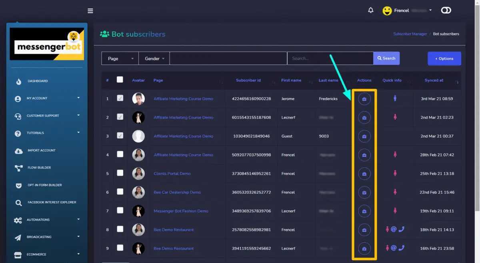Viewport: 480px width, 263px height.
Task: Click the male gender icon in Jerome's row
Action: (395, 98)
